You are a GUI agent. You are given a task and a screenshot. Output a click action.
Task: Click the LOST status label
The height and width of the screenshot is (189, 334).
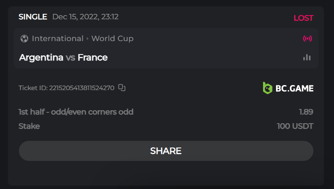[x=303, y=18]
